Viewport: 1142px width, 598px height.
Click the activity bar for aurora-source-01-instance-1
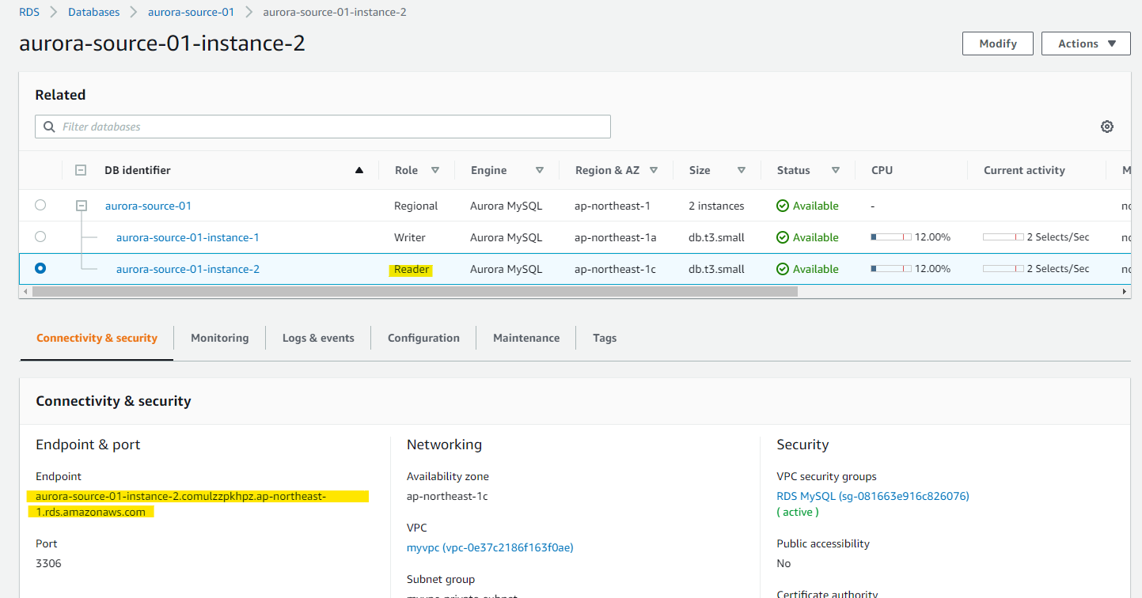tap(1004, 237)
